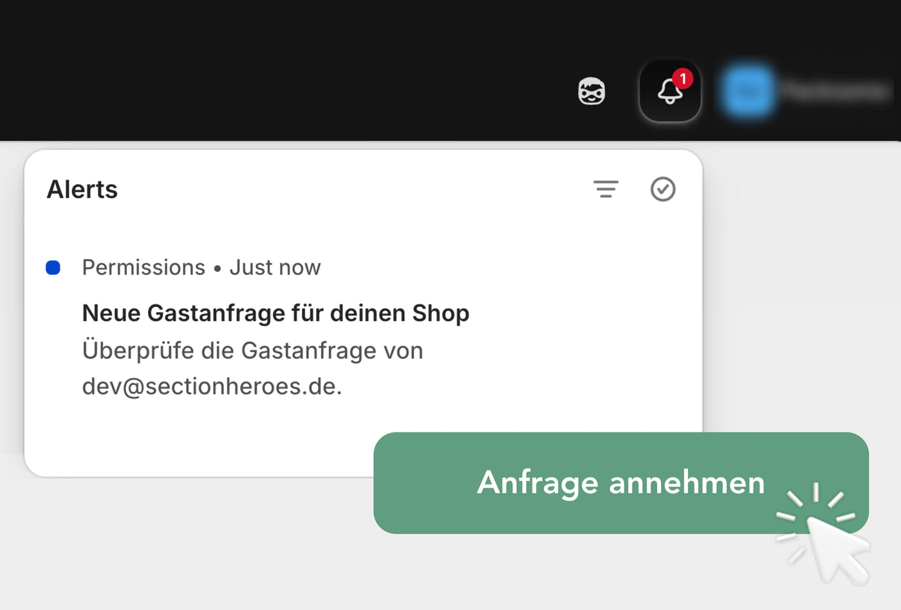Toggle the blue unread dot indicator
The width and height of the screenshot is (901, 610).
coord(53,268)
